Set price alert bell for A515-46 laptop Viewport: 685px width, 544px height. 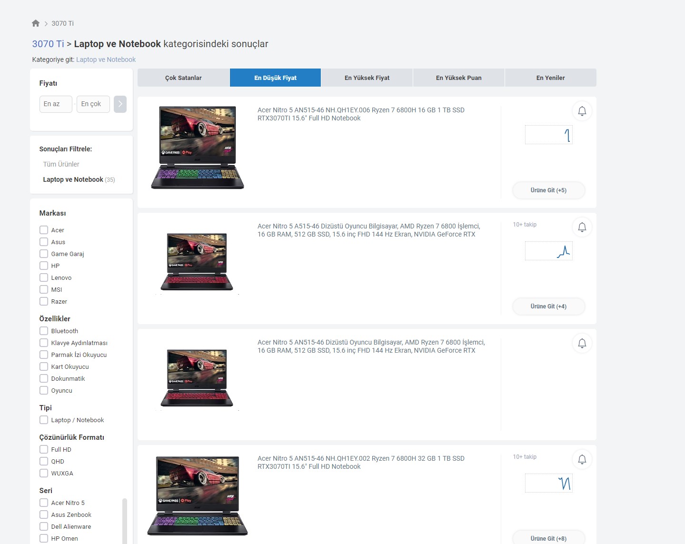coord(582,227)
